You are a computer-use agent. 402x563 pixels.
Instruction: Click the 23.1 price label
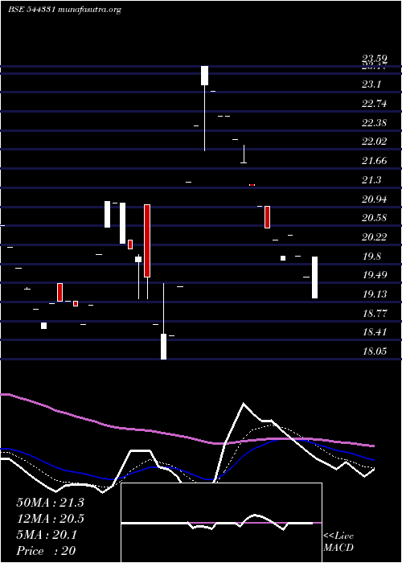click(x=371, y=84)
